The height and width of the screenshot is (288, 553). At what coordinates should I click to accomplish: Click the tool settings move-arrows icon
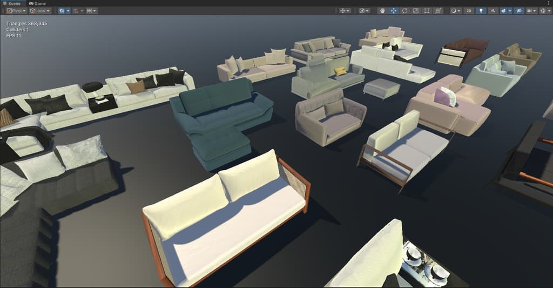pos(342,11)
